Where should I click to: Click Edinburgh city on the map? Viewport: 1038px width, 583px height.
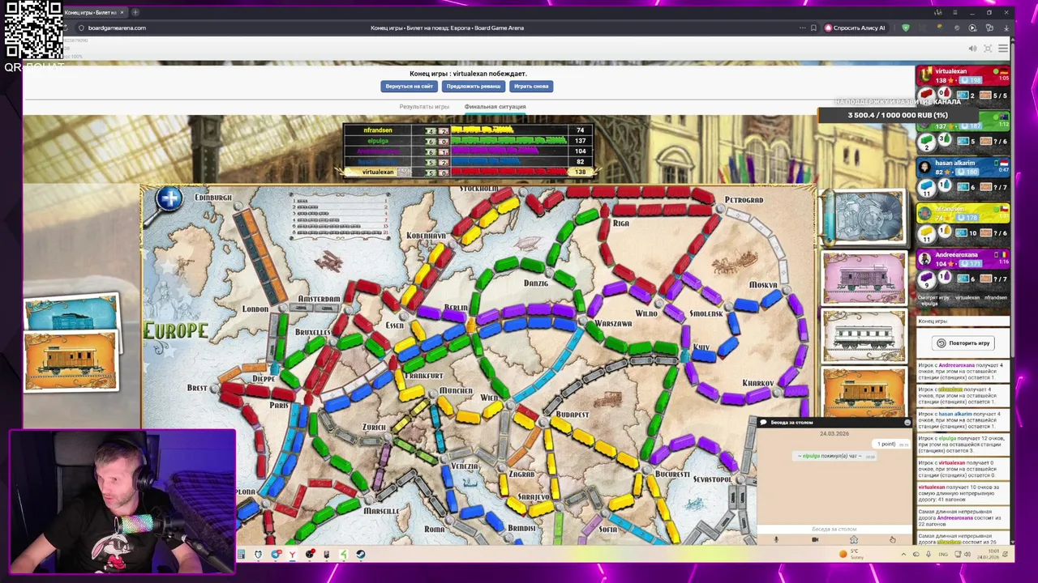[x=213, y=198]
